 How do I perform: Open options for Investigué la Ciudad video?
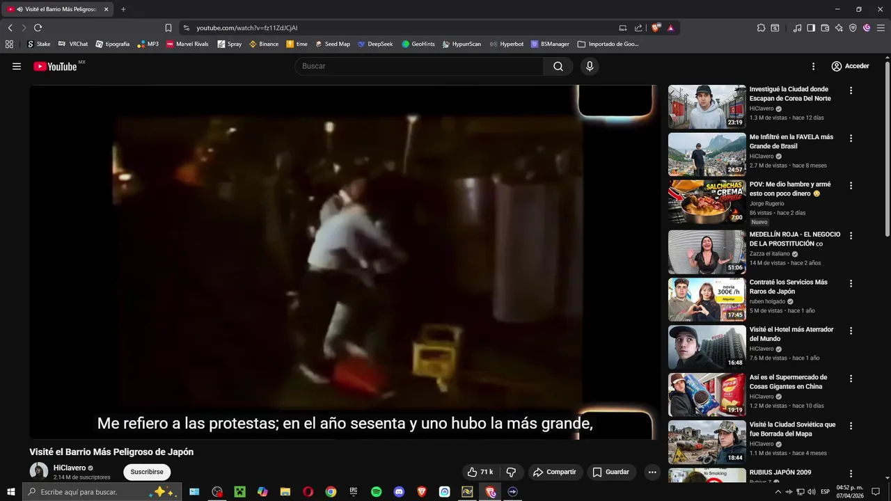coord(851,90)
